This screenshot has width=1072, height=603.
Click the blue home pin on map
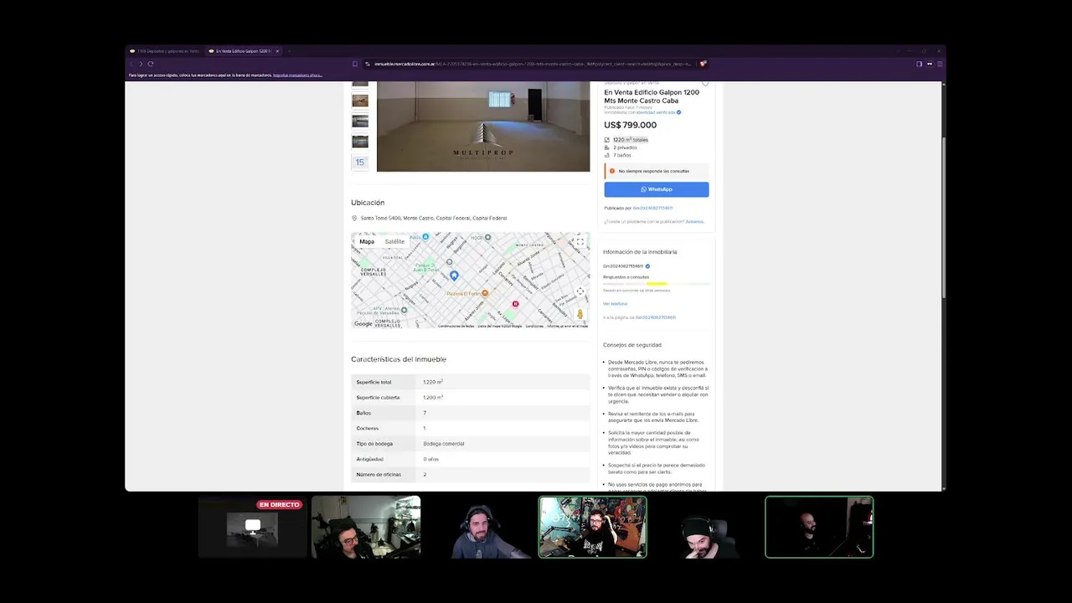coord(454,275)
